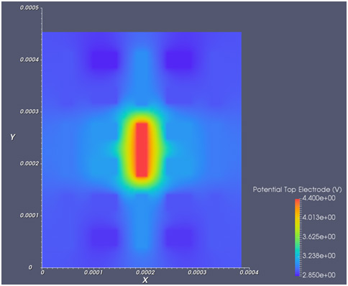Viewport: 348px width, 286px height.
Task: Click the 4.400e+00 legend label
Action: pyautogui.click(x=319, y=198)
